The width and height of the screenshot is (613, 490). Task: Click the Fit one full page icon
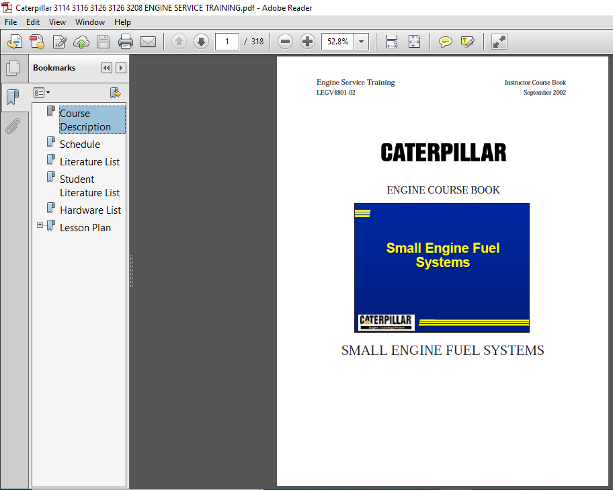pyautogui.click(x=414, y=42)
